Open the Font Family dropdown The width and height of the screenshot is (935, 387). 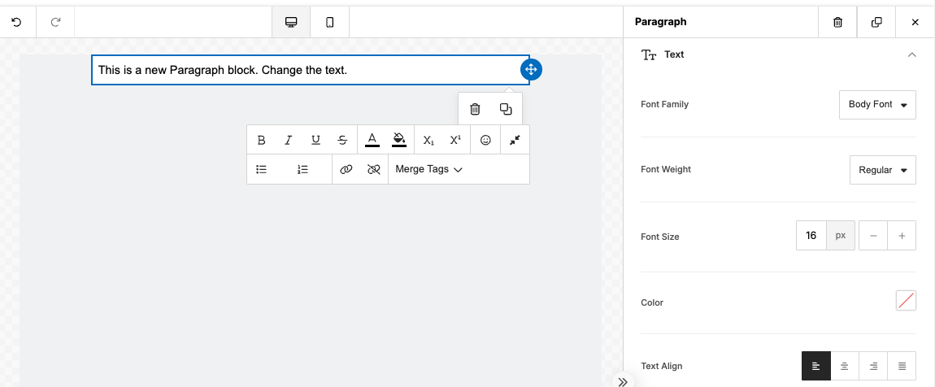(x=878, y=104)
